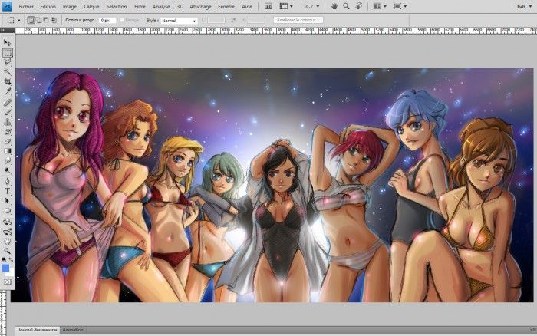Select the Zoom magnifier in application bar
The image size is (537, 336).
coord(346,6)
